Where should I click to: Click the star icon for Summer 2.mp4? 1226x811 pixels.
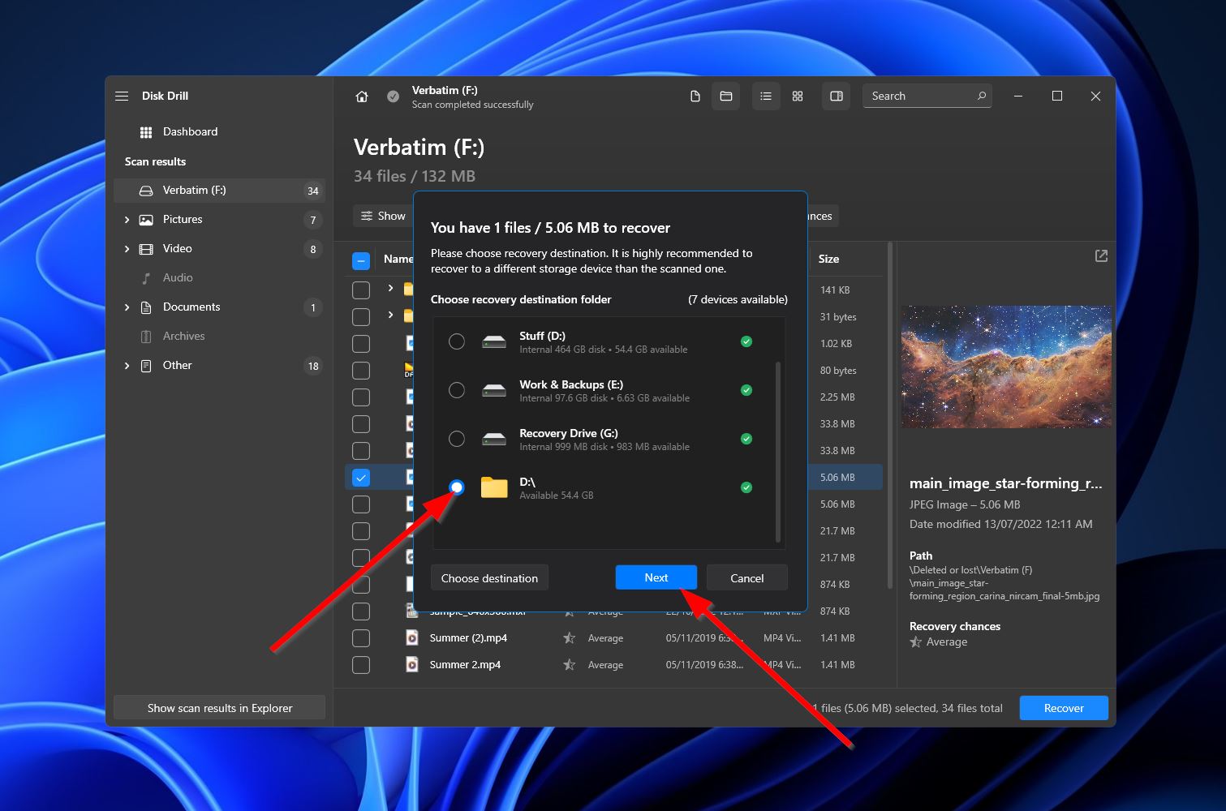click(570, 665)
